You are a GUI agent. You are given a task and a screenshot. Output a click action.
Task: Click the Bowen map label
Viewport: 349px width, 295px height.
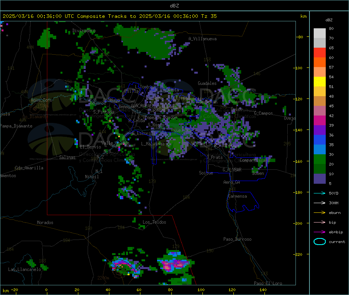pos(258,173)
